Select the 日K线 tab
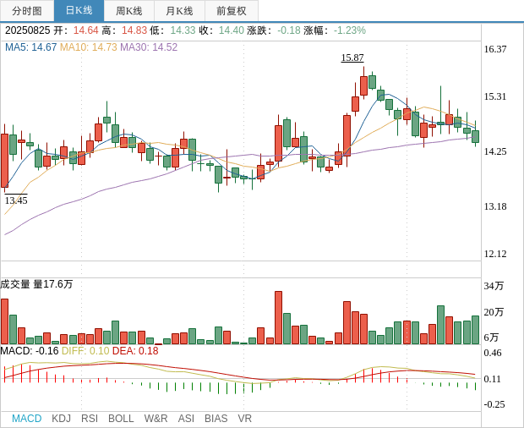The height and width of the screenshot is (428, 524). coord(79,11)
